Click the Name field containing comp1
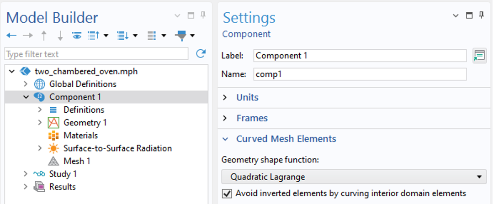 pyautogui.click(x=360, y=74)
